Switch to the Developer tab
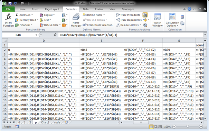The image size is (209, 131). coord(128,9)
